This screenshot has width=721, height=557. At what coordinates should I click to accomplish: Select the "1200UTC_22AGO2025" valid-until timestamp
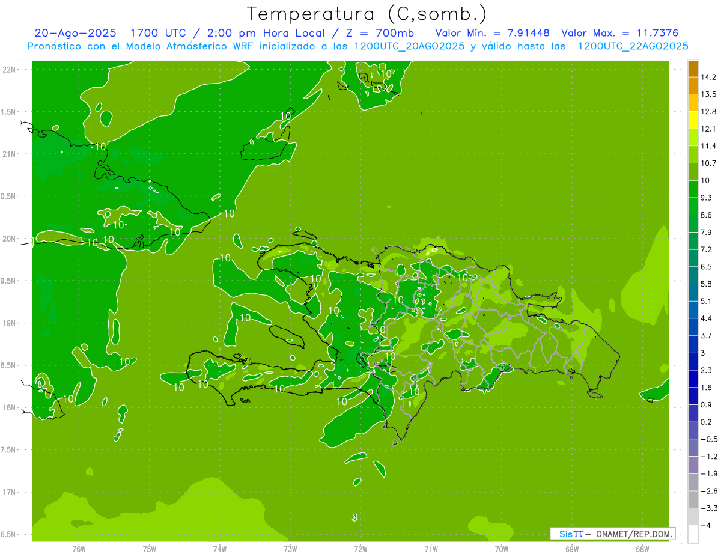633,46
